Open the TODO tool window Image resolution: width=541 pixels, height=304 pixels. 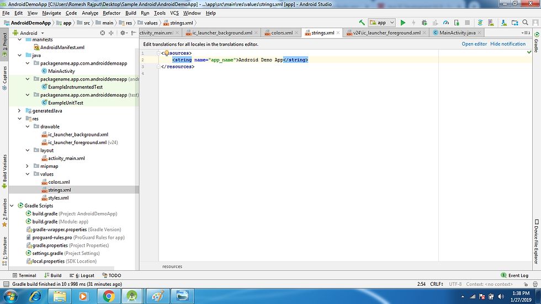pos(112,275)
